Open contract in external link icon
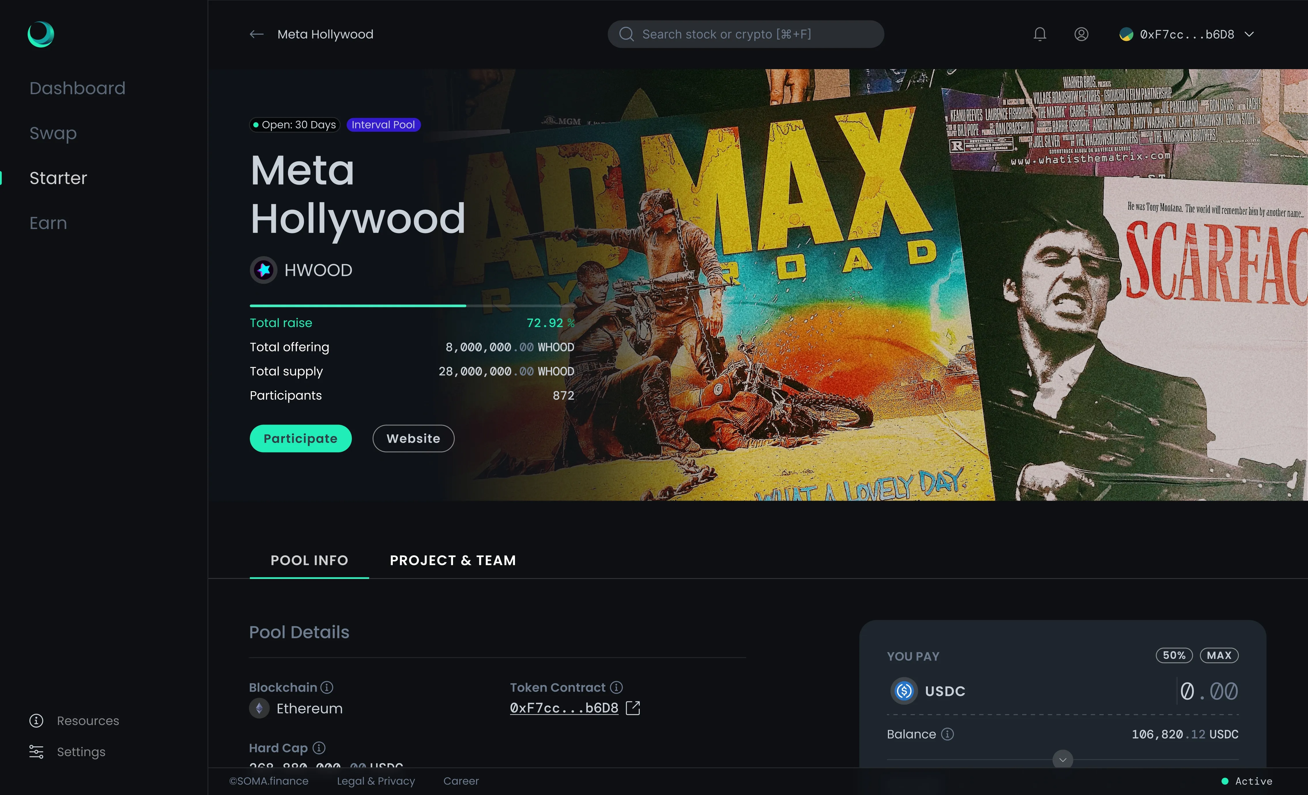This screenshot has height=795, width=1308. tap(633, 708)
